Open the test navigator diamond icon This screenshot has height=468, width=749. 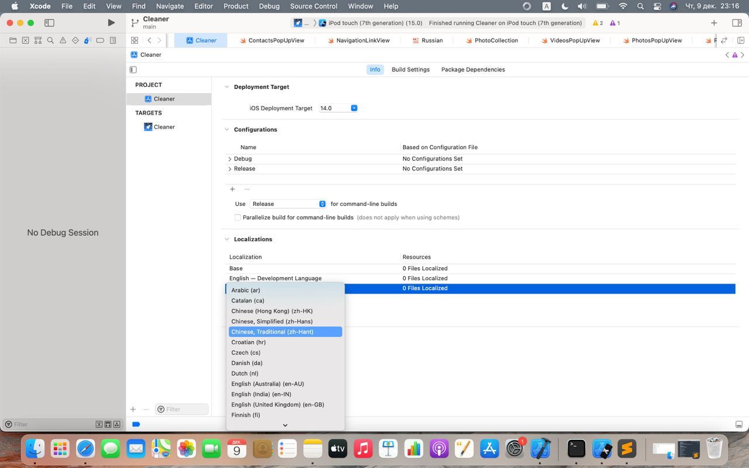(75, 40)
